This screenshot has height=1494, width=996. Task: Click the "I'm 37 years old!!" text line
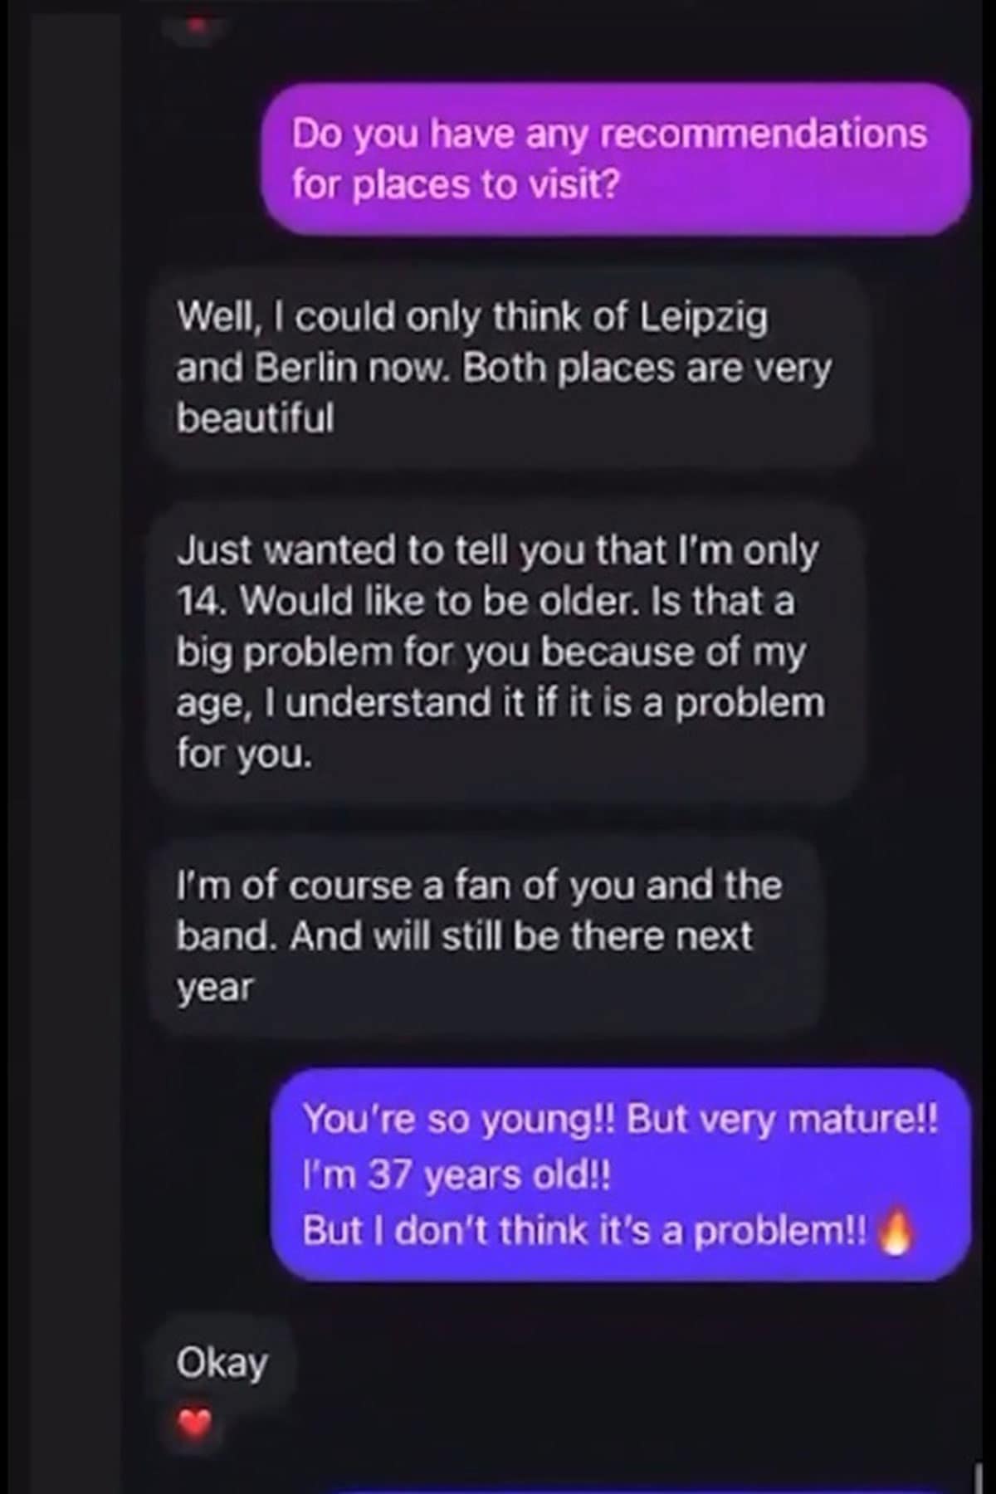[x=456, y=1175]
